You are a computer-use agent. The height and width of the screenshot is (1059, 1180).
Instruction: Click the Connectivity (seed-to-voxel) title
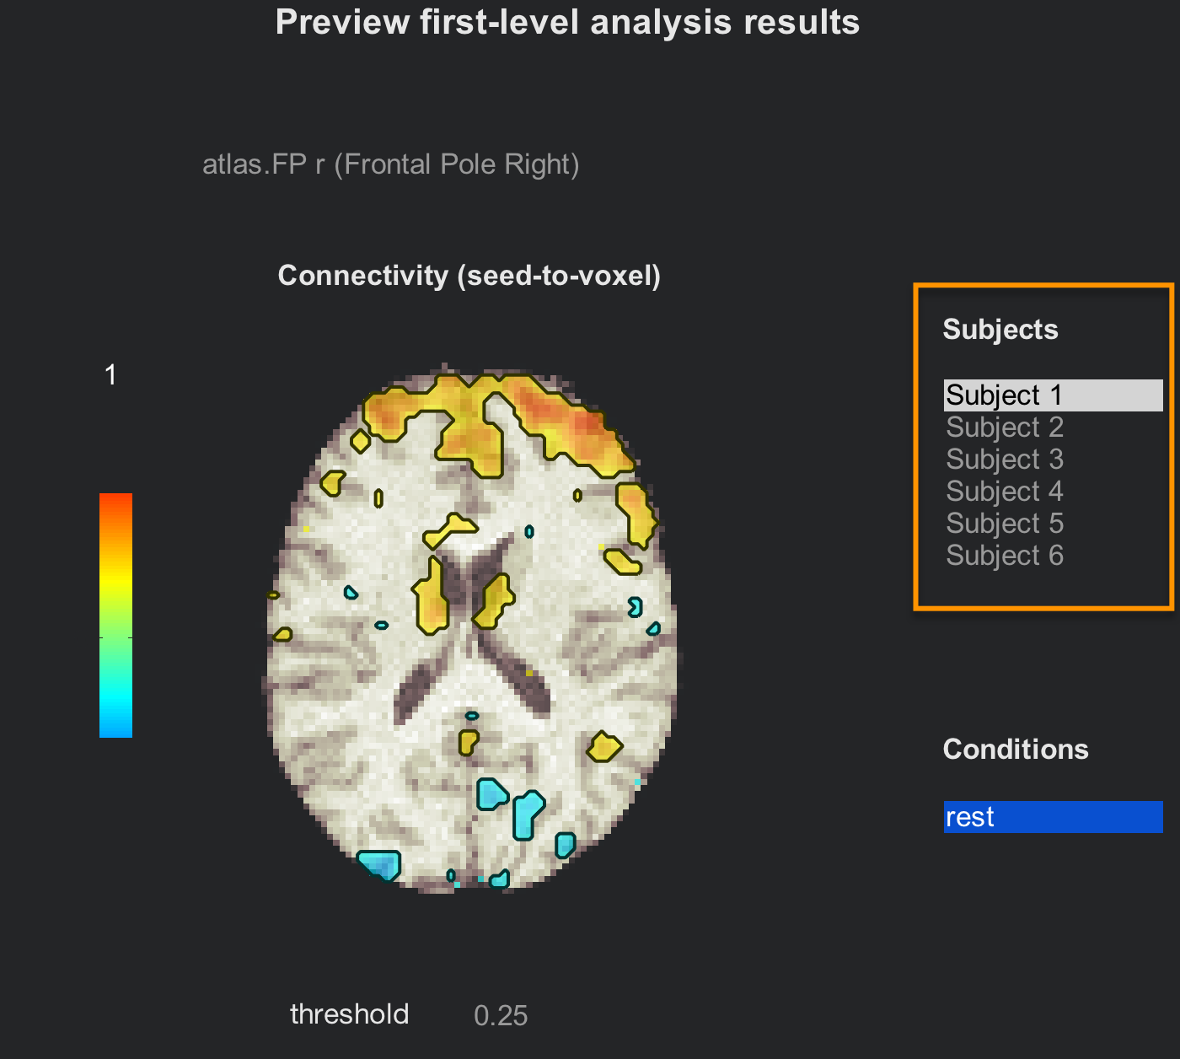(469, 276)
